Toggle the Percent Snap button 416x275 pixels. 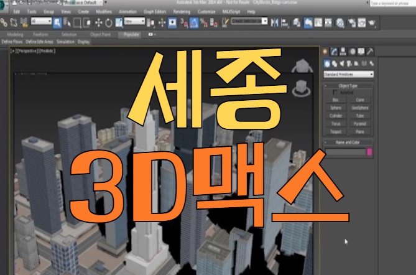coord(204,22)
